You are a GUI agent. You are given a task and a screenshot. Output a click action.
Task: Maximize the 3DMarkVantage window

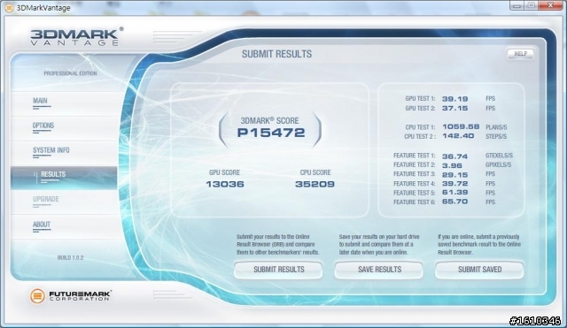[532, 5]
